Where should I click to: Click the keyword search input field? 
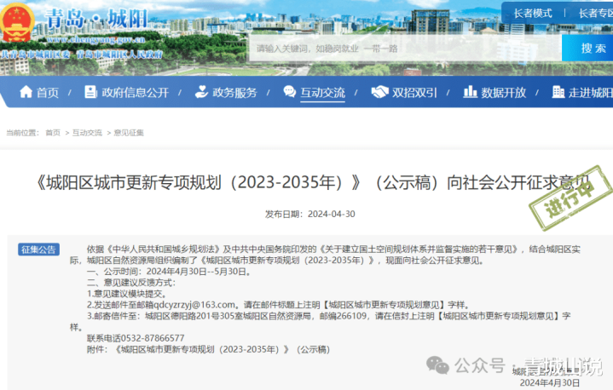coord(406,48)
